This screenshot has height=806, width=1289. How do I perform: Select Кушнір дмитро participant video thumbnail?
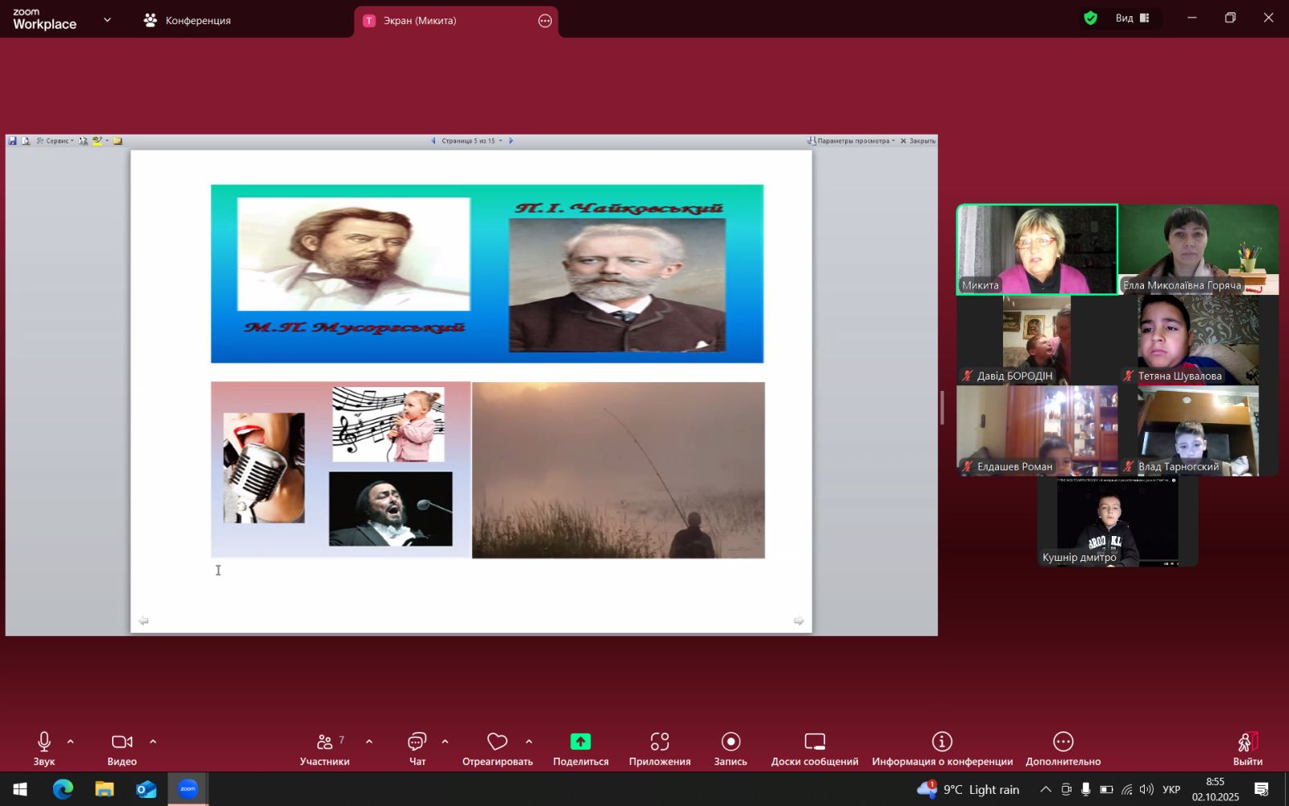tap(1117, 521)
